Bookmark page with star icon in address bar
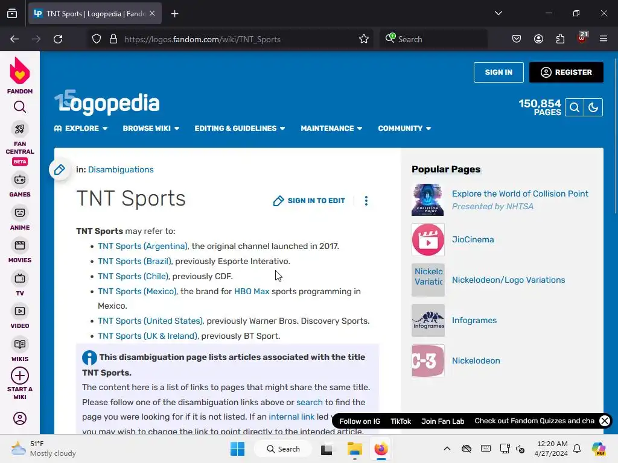 tap(364, 39)
